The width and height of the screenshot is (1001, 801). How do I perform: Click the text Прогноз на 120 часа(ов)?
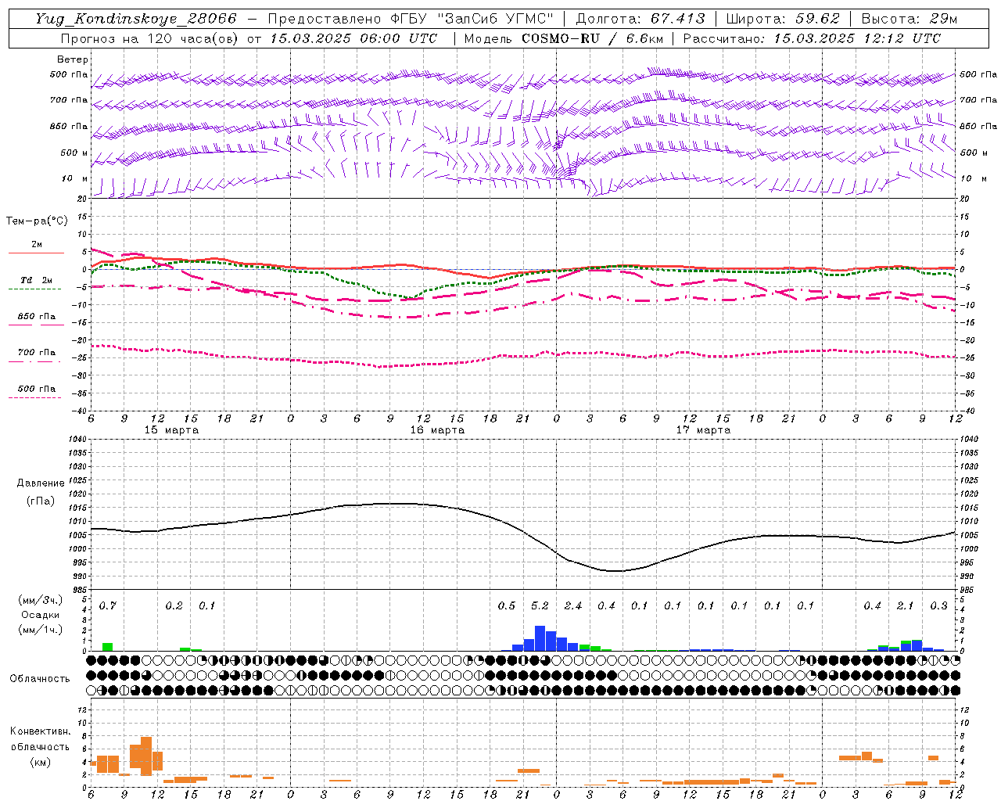[x=150, y=38]
